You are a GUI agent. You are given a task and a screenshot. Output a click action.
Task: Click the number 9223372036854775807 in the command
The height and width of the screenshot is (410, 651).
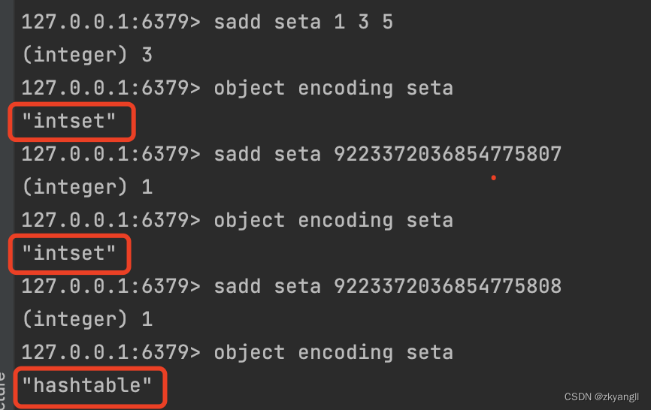[447, 154]
